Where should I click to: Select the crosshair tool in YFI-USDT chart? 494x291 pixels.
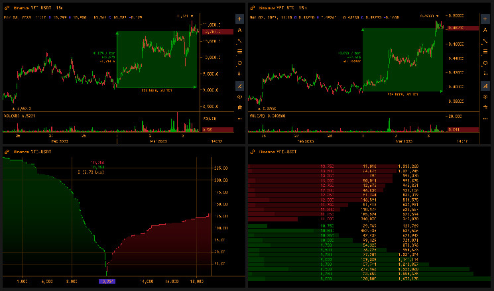coord(239,19)
